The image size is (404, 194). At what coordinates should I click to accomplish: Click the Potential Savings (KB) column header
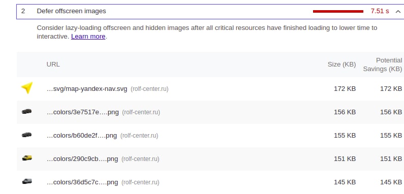[383, 64]
